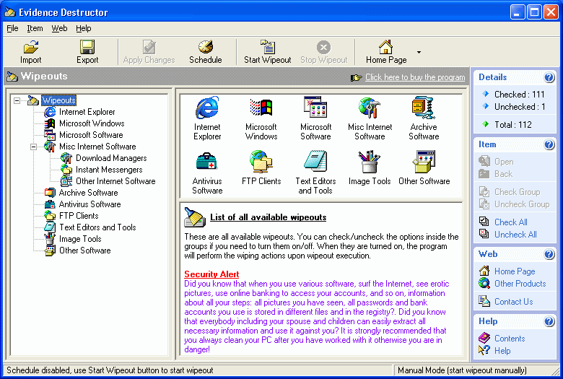
Task: Click the large Microsoft Software group icon
Action: pos(315,108)
